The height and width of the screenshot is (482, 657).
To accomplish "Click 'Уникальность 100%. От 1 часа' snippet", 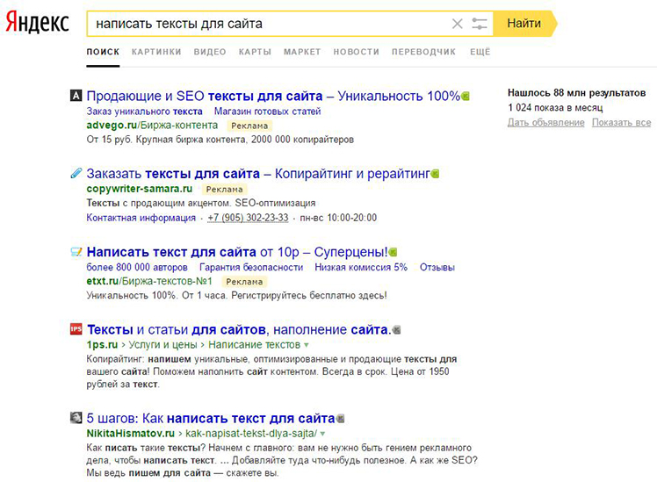I will pyautogui.click(x=236, y=295).
